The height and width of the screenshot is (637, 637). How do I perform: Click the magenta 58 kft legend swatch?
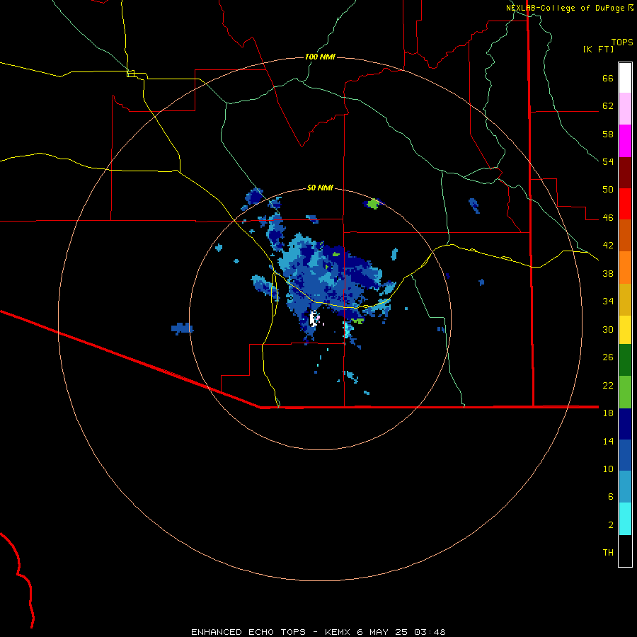tap(625, 141)
